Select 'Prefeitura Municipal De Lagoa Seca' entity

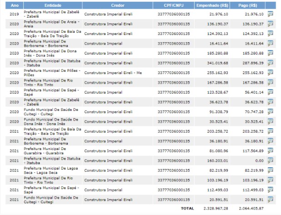tap(51, 170)
